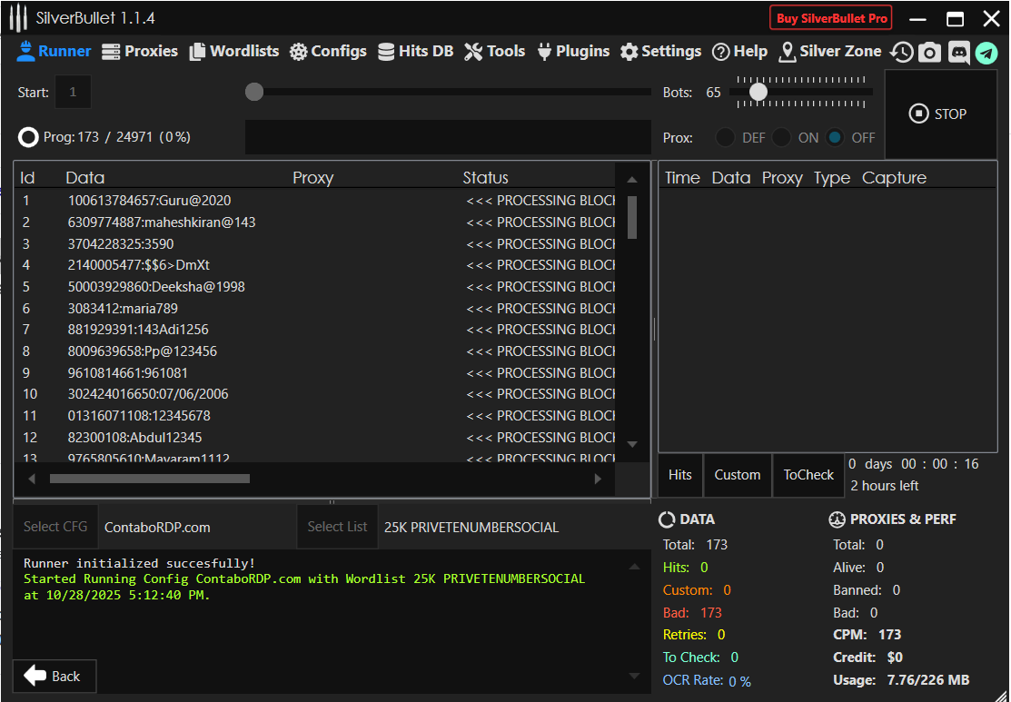Click the Capture column header in hits

tap(894, 178)
